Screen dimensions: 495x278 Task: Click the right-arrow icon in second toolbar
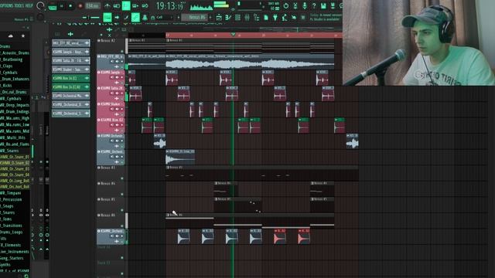coord(117,17)
